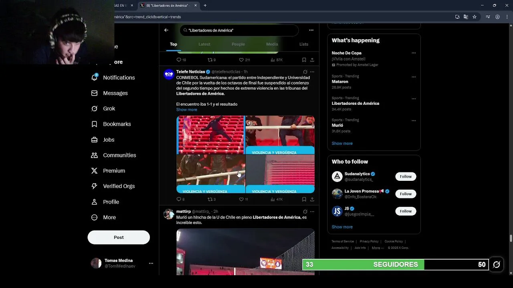
Task: Switch to Top tab
Action: (174, 44)
